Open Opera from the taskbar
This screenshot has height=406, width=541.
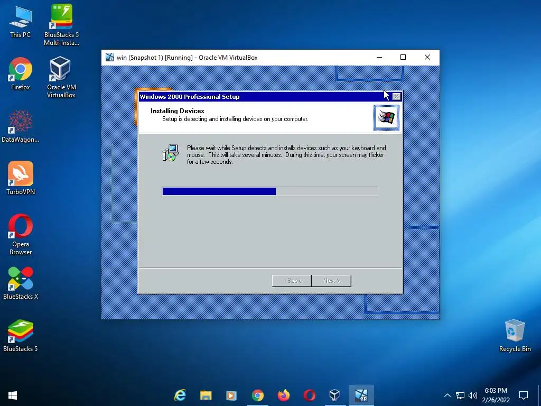coord(310,395)
